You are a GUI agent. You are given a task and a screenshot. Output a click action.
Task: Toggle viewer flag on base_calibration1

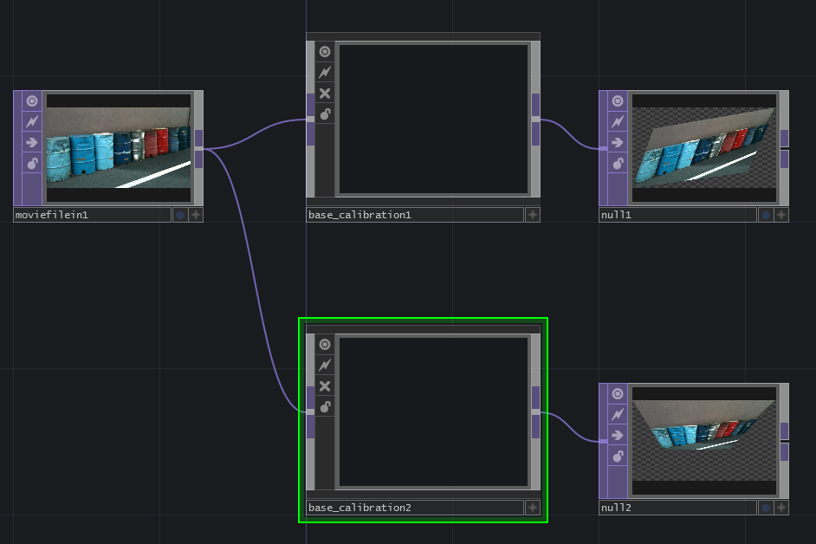[x=325, y=52]
